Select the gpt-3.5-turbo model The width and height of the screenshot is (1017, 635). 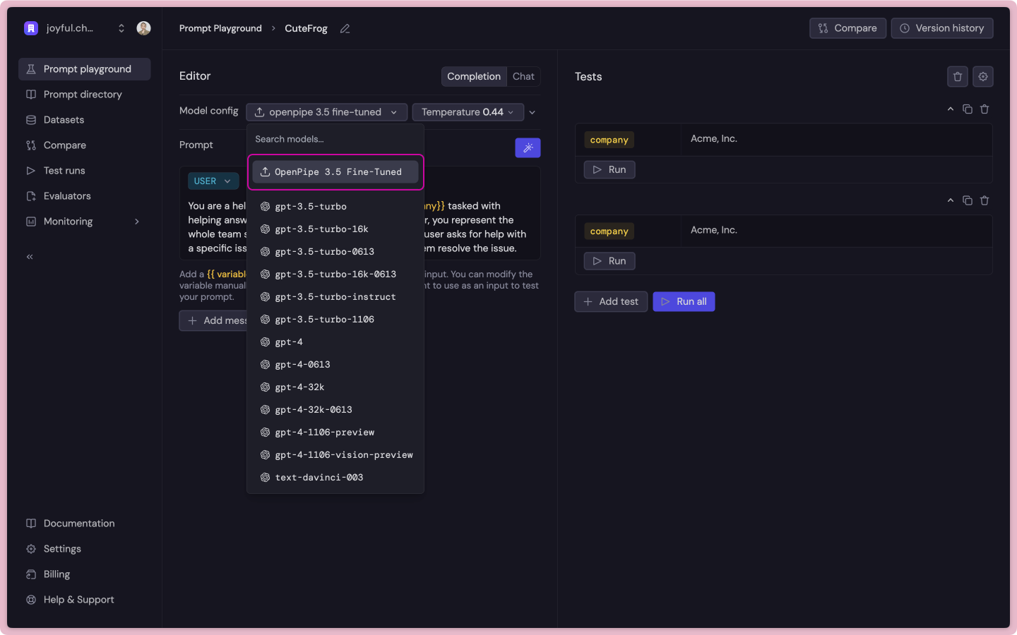coord(335,207)
